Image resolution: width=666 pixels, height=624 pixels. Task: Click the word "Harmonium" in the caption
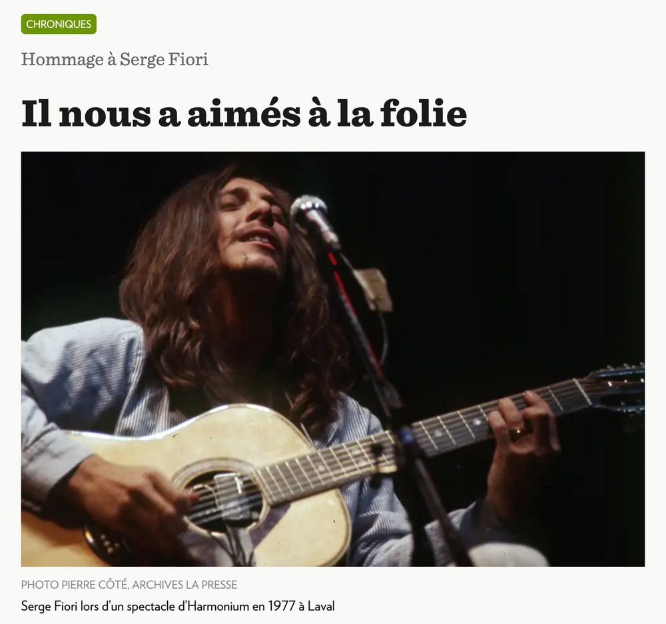[218, 606]
